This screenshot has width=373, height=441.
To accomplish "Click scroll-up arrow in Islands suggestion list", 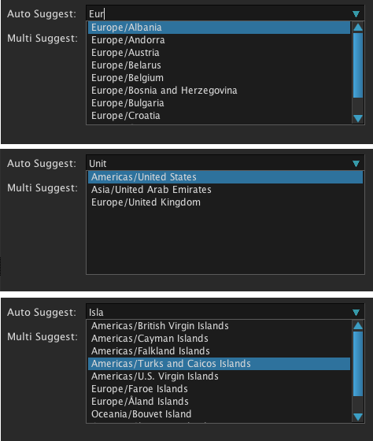I will tap(358, 326).
